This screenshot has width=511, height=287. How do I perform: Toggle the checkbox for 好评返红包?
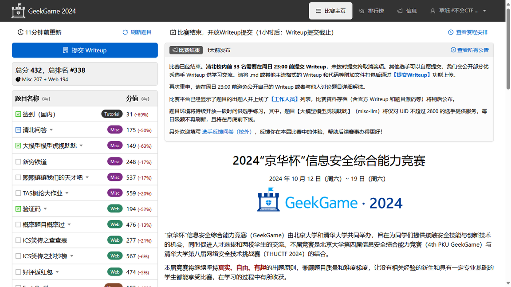(x=18, y=272)
